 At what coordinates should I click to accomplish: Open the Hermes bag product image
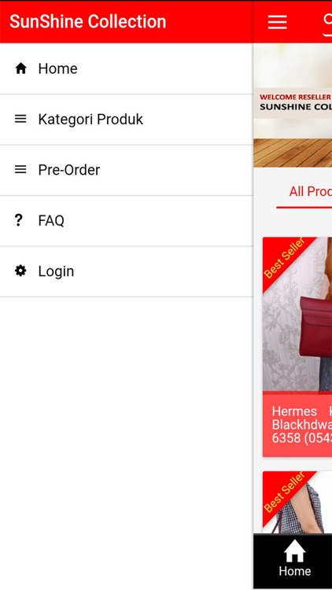[x=297, y=314]
